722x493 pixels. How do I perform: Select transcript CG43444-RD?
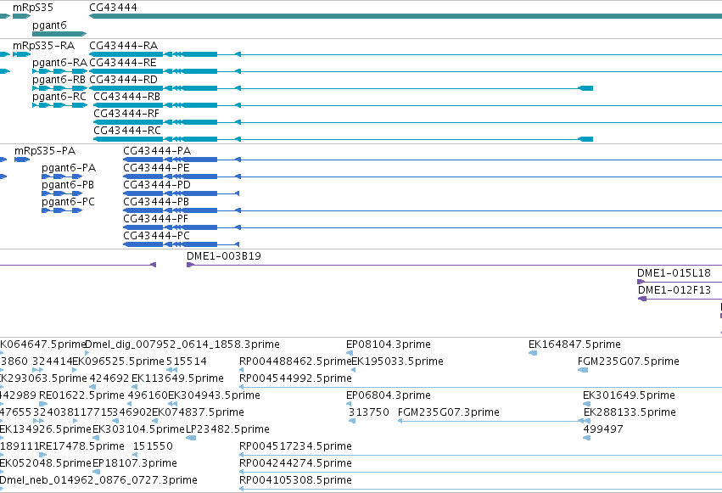(123, 80)
